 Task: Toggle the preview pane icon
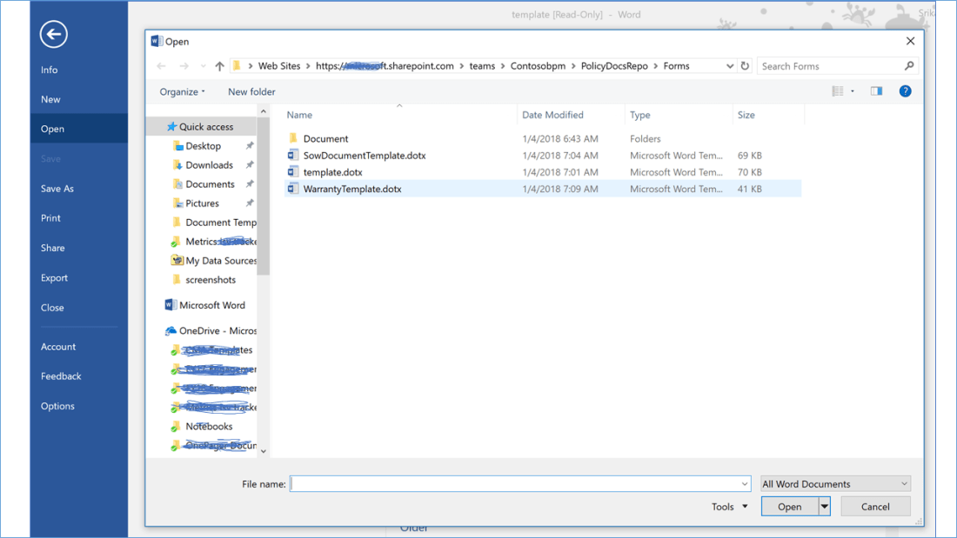pyautogui.click(x=876, y=91)
